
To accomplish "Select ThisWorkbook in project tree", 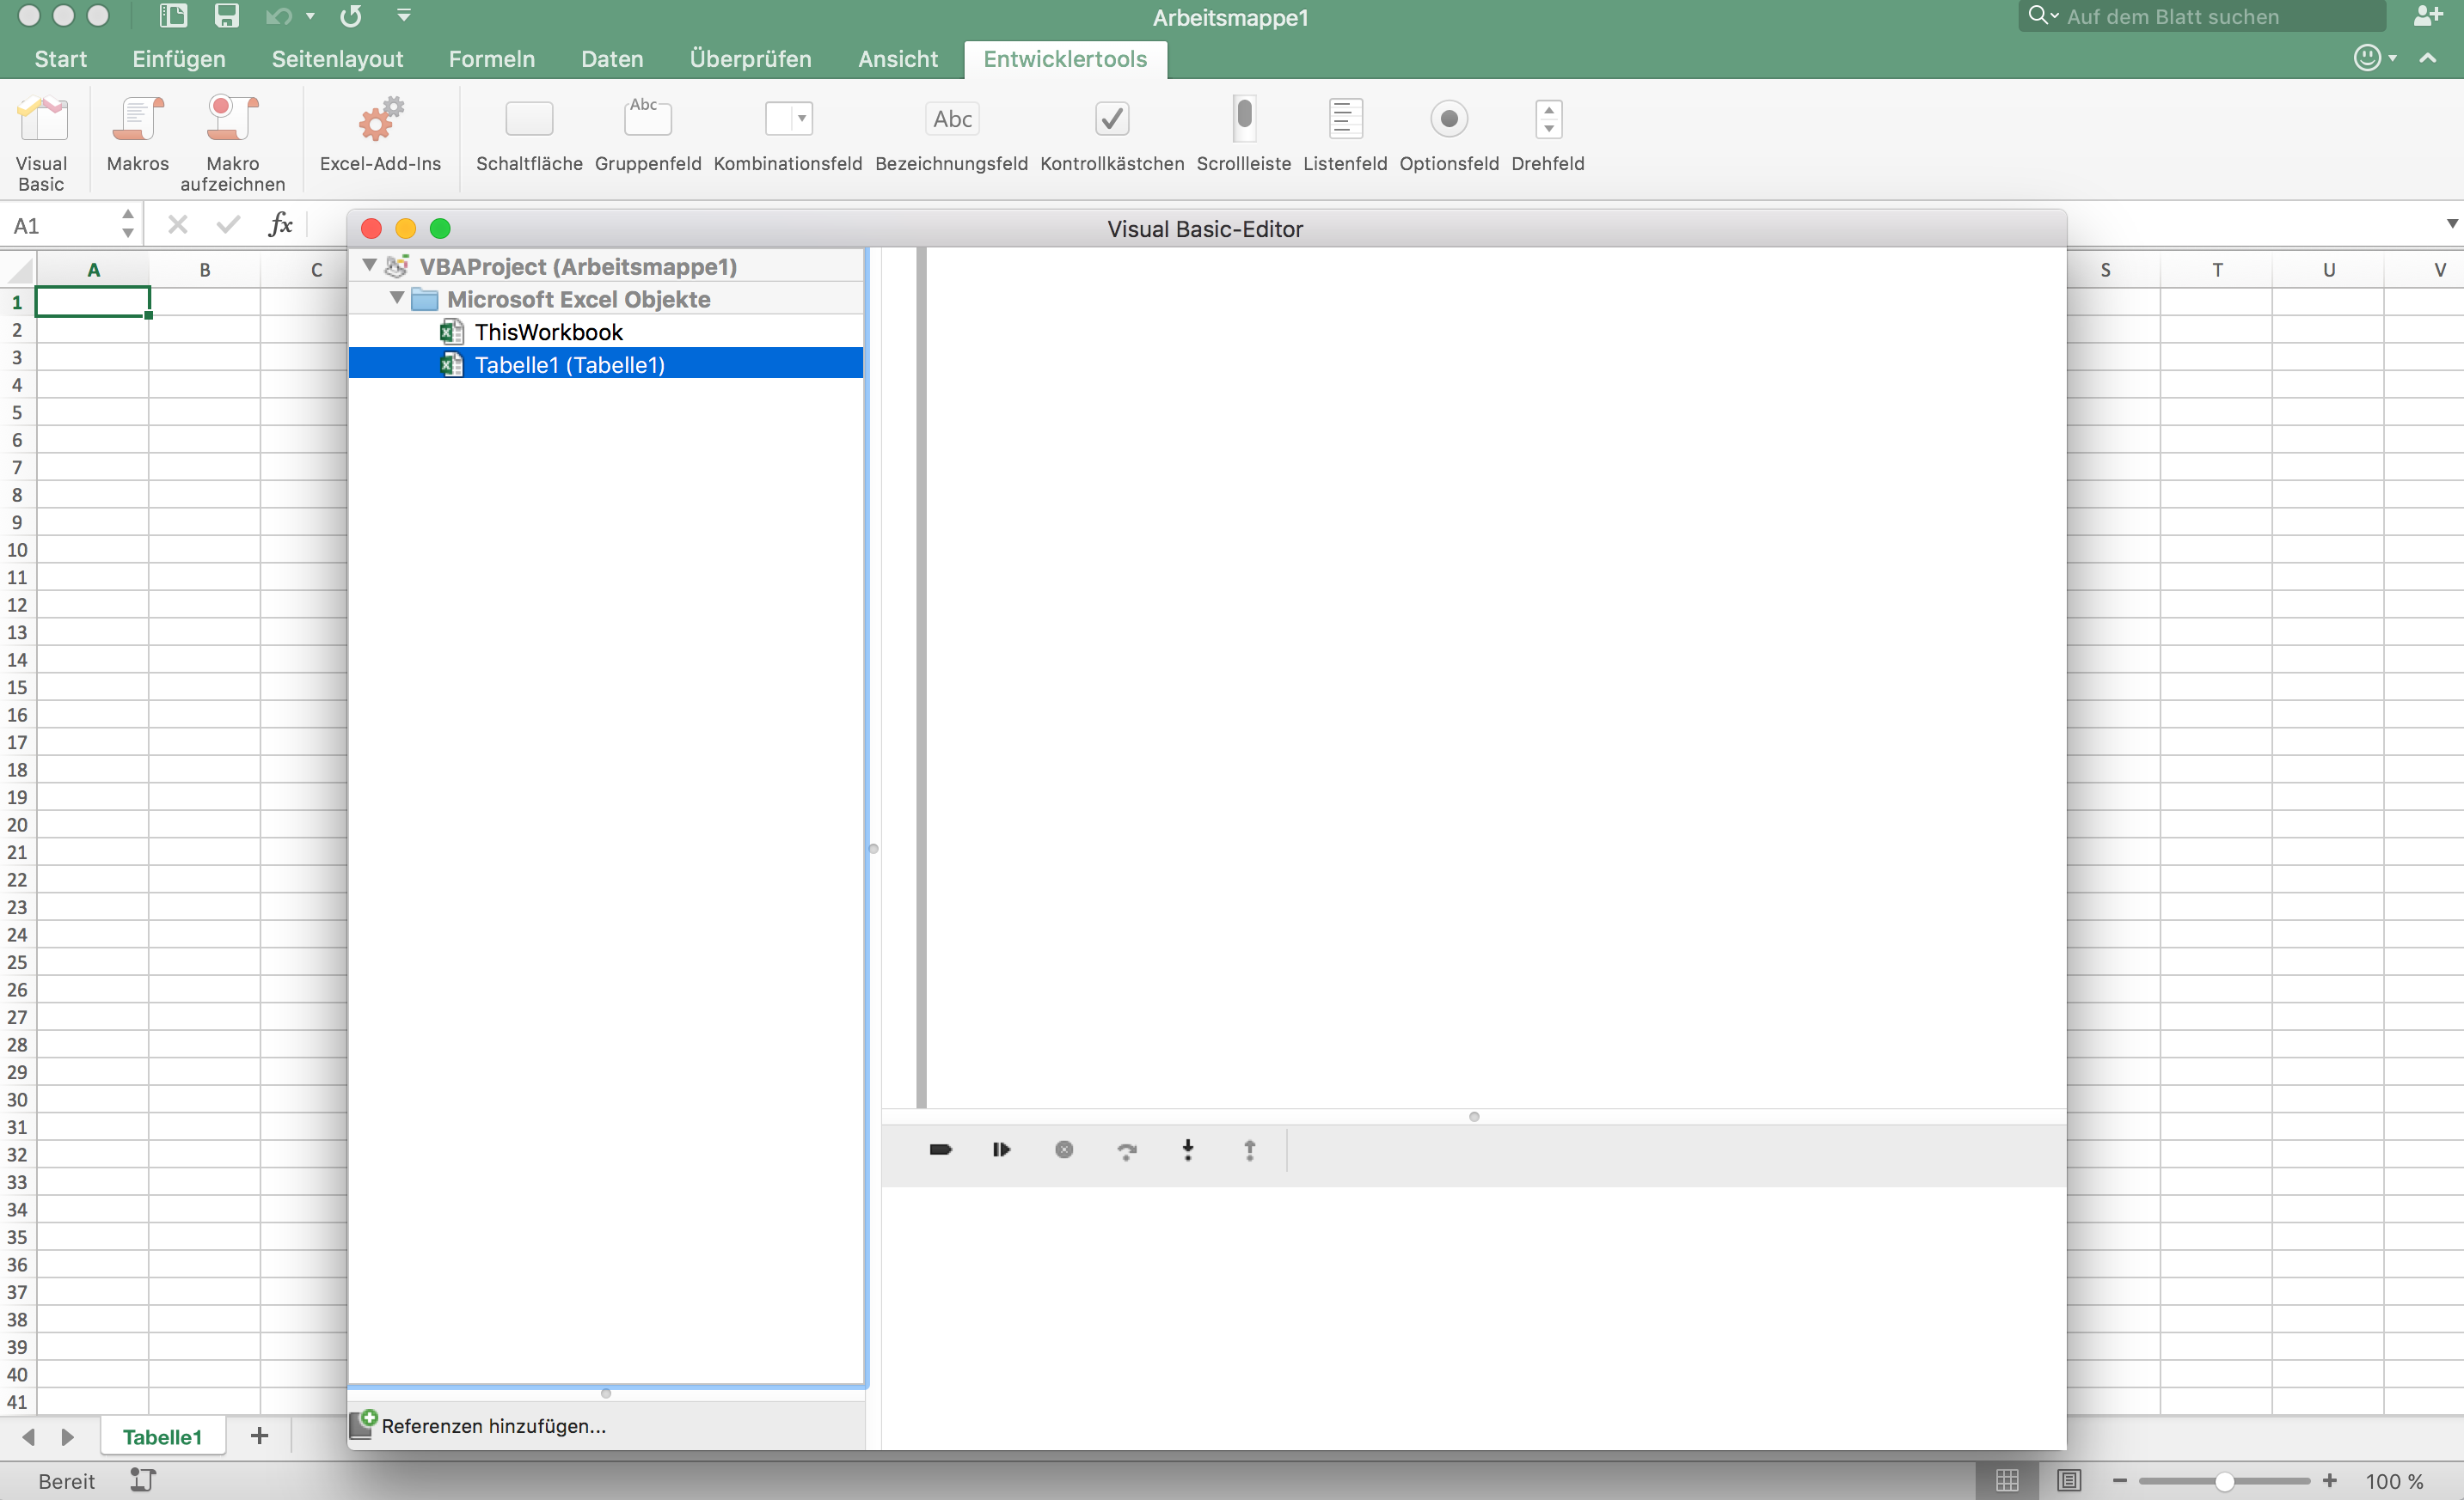I will [x=548, y=332].
